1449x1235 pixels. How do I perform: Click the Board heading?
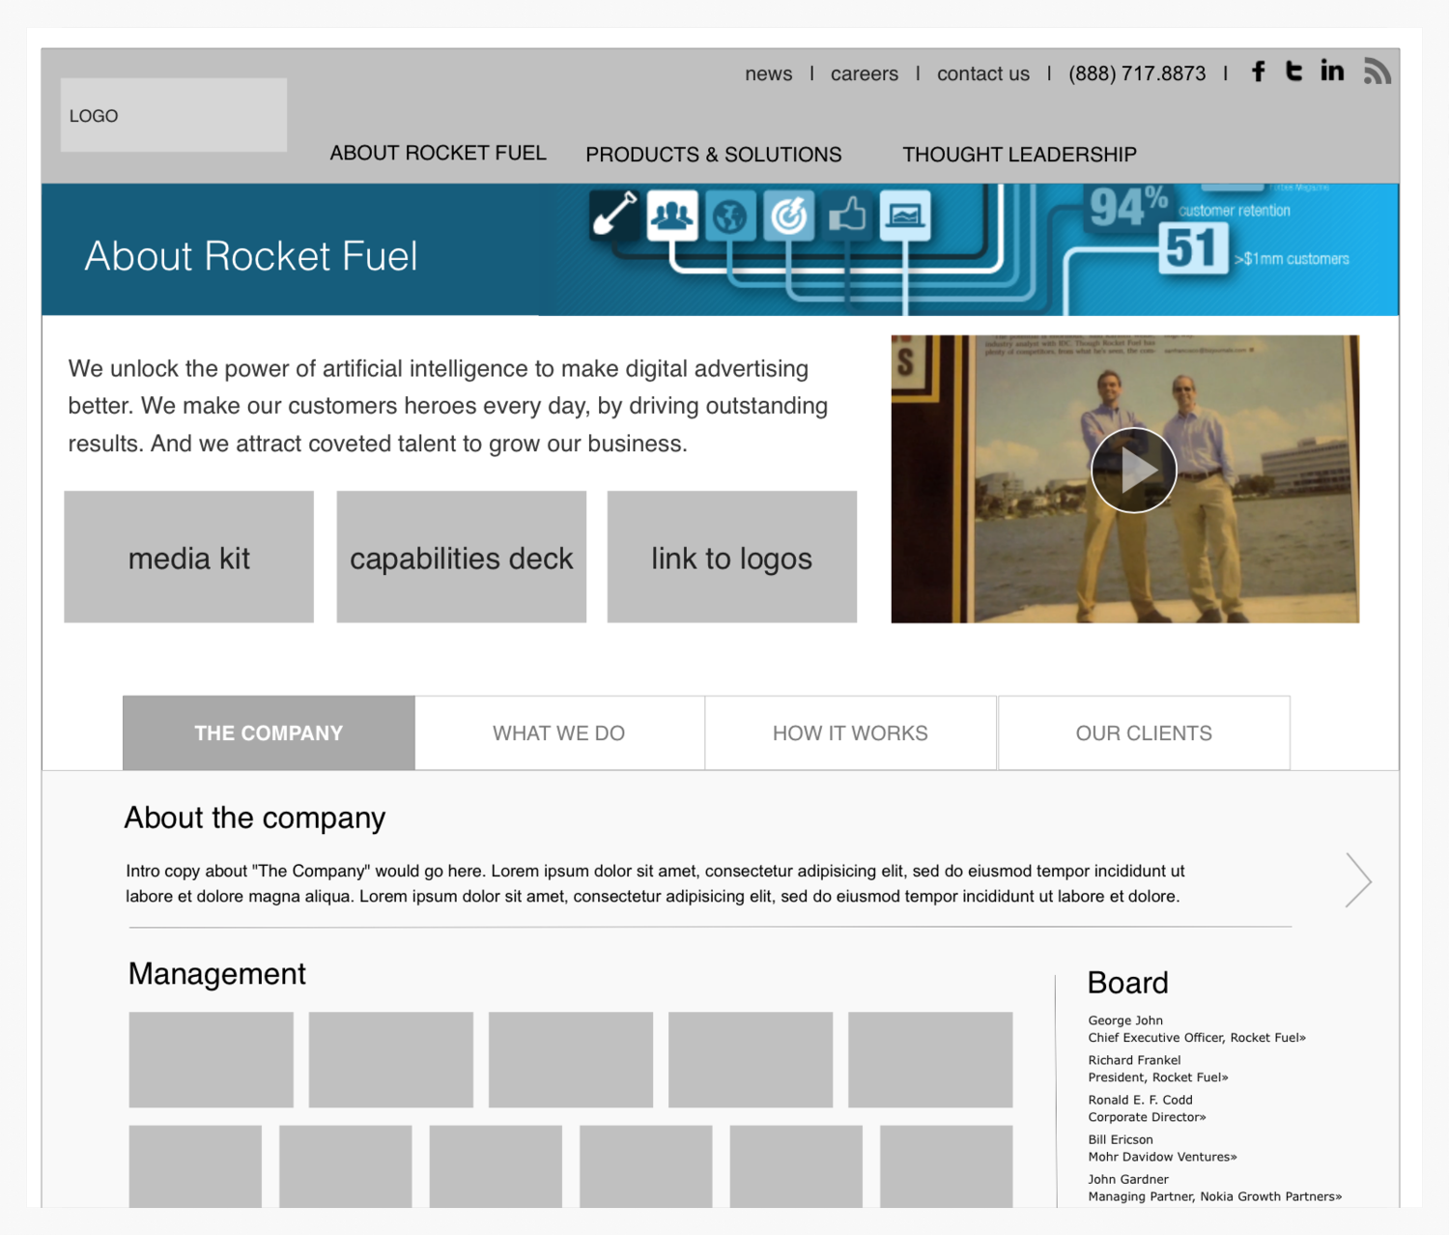click(1128, 983)
